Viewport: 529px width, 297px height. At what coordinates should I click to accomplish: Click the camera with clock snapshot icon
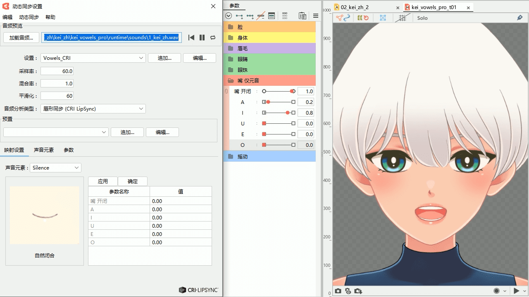pyautogui.click(x=348, y=291)
